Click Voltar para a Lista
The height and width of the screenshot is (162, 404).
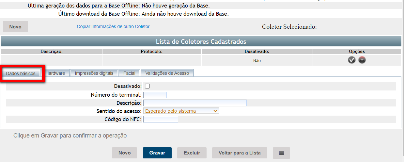click(x=240, y=153)
